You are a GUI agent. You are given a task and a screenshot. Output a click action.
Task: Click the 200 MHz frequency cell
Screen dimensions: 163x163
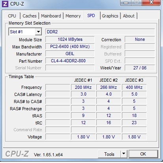[83, 87]
